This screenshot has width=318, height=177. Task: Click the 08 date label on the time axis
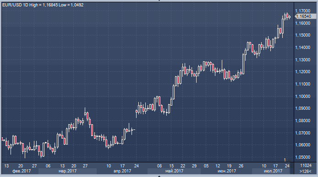point(159,166)
